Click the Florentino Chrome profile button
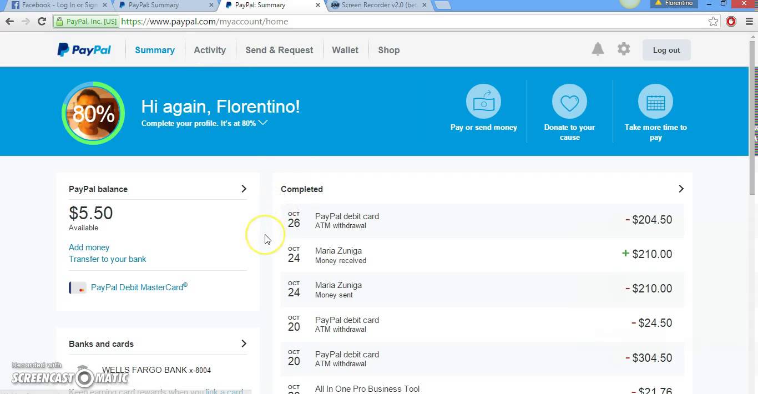The height and width of the screenshot is (394, 758). pyautogui.click(x=674, y=3)
